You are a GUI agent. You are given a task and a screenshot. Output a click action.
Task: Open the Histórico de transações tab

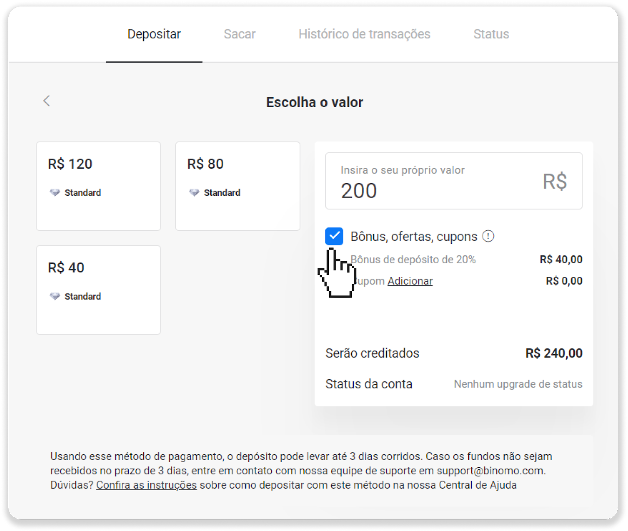364,34
